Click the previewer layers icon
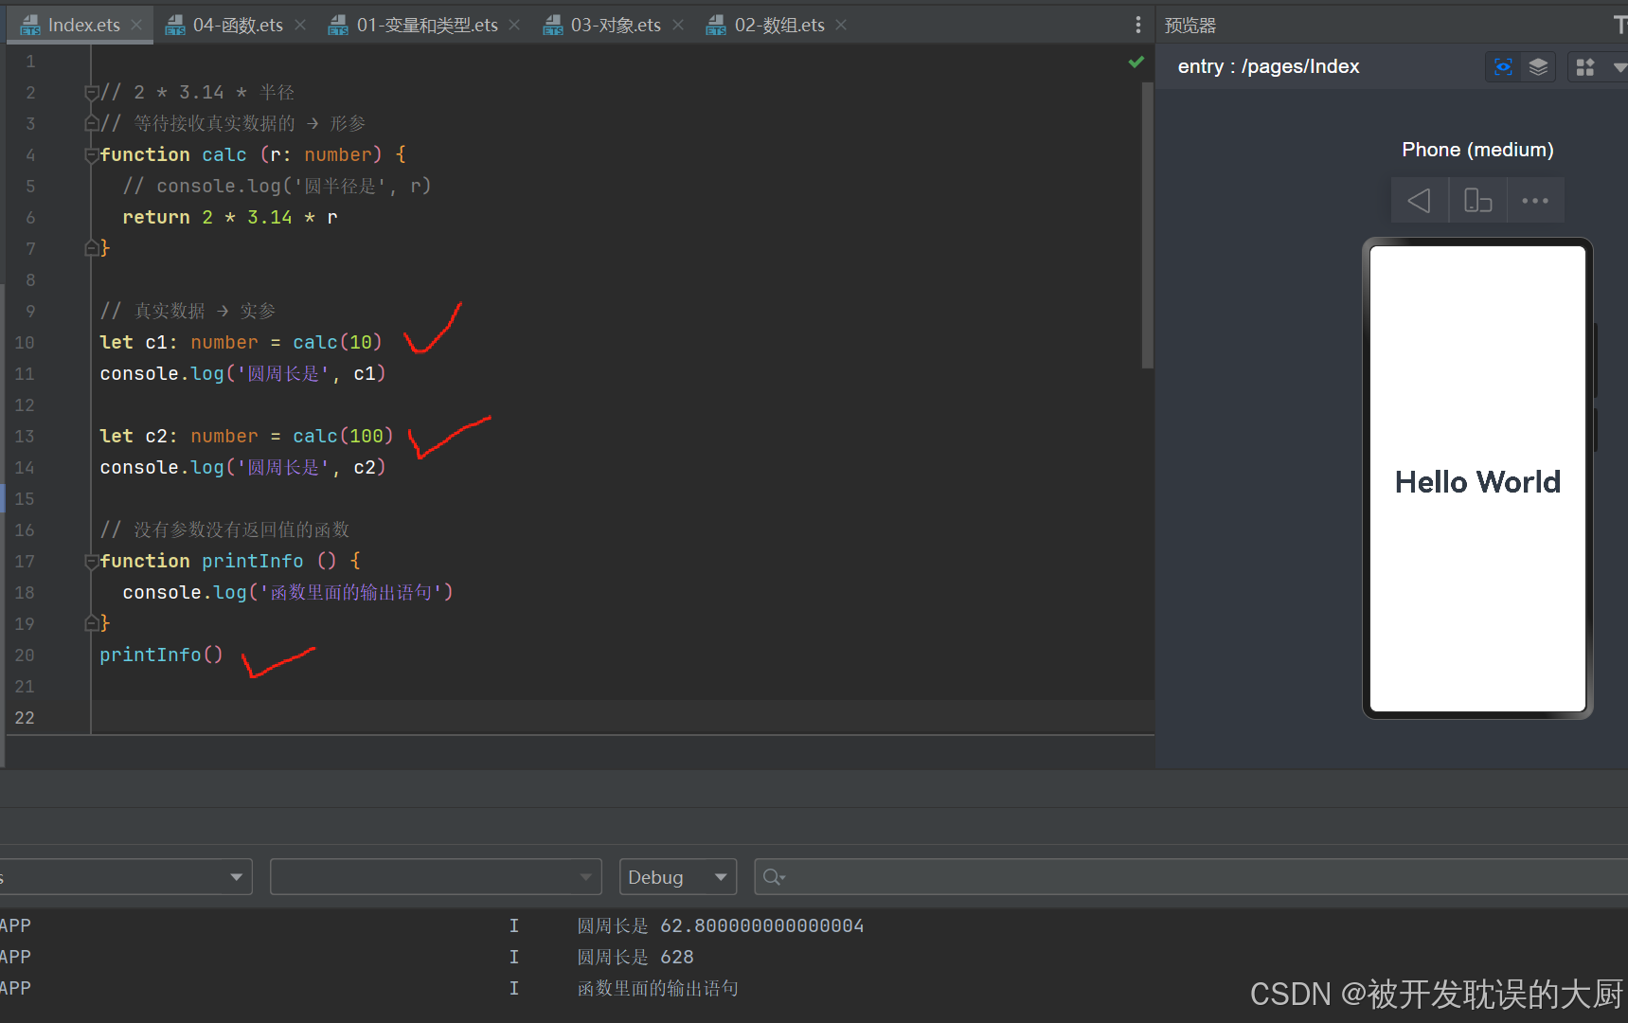The height and width of the screenshot is (1023, 1628). click(1538, 66)
